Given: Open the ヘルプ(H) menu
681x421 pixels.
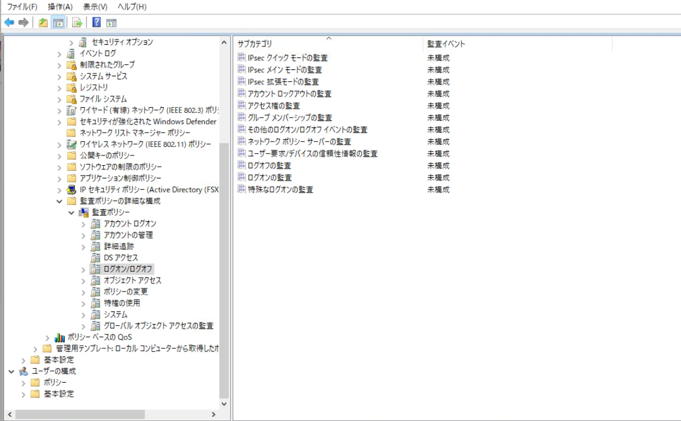Looking at the screenshot, I should coord(132,7).
